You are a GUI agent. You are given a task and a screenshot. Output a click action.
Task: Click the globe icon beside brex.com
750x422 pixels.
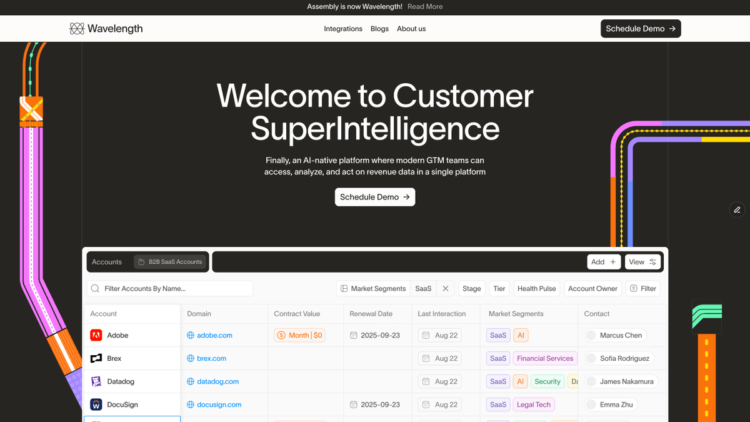[x=191, y=359]
